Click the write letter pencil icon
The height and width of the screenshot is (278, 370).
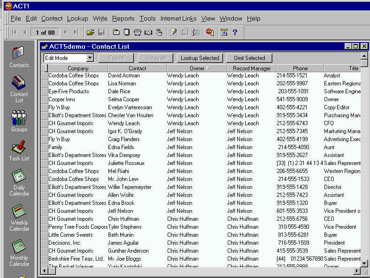coord(173,32)
